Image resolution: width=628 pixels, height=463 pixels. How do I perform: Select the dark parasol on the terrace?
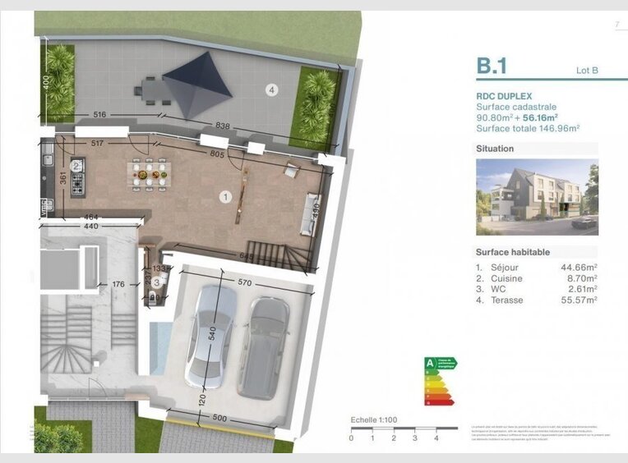[x=198, y=85]
